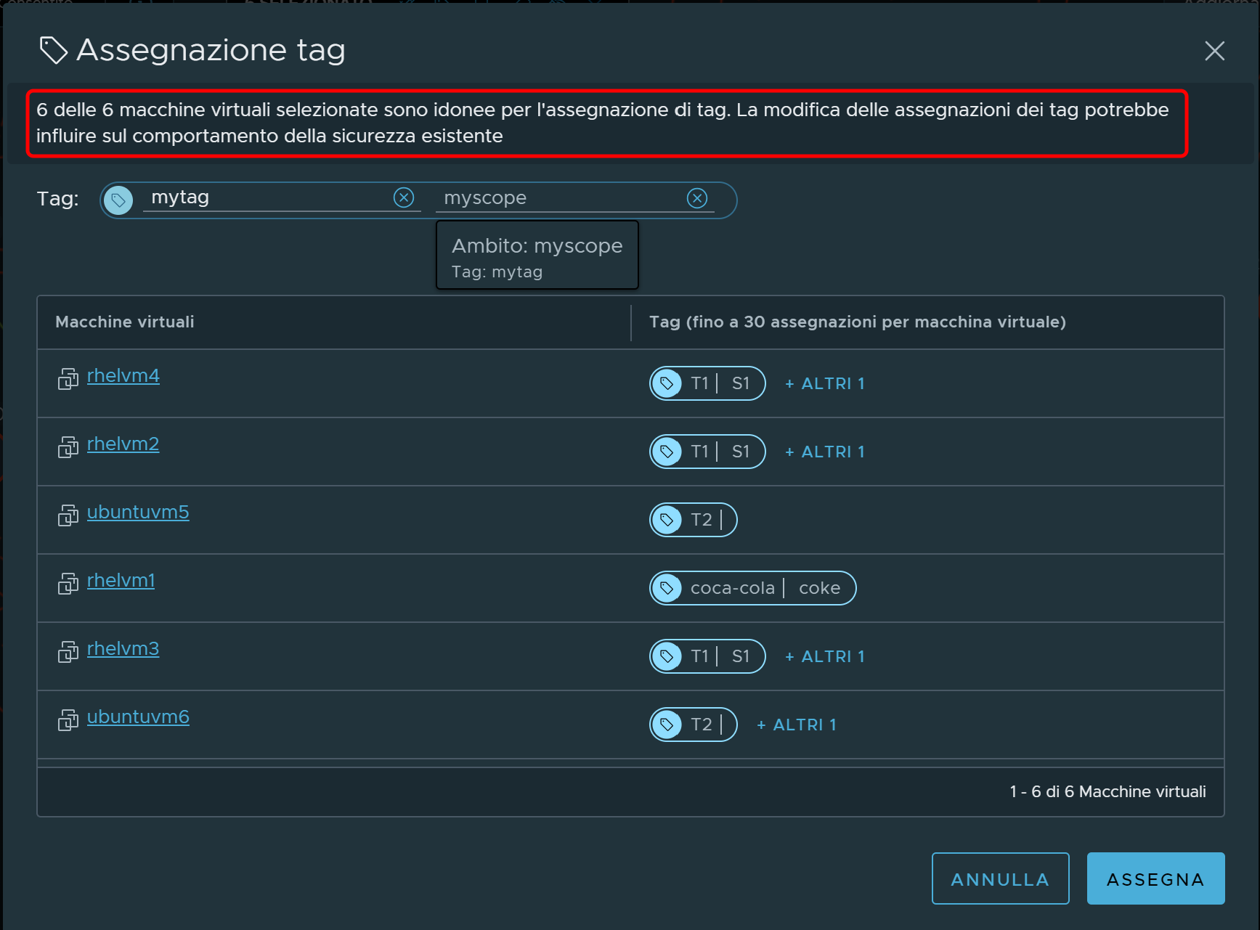
Task: Click the T1|S1 tag icon for rhelvm3
Action: [667, 656]
